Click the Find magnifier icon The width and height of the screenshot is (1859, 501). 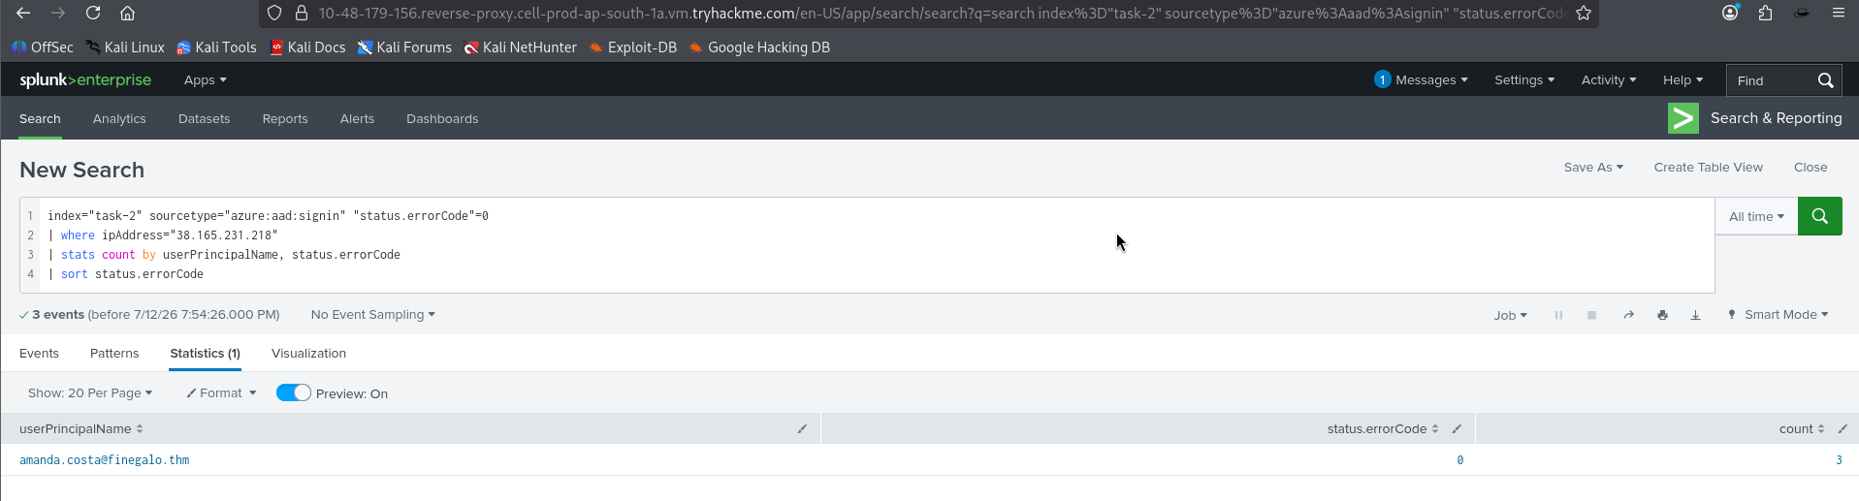[x=1825, y=80]
